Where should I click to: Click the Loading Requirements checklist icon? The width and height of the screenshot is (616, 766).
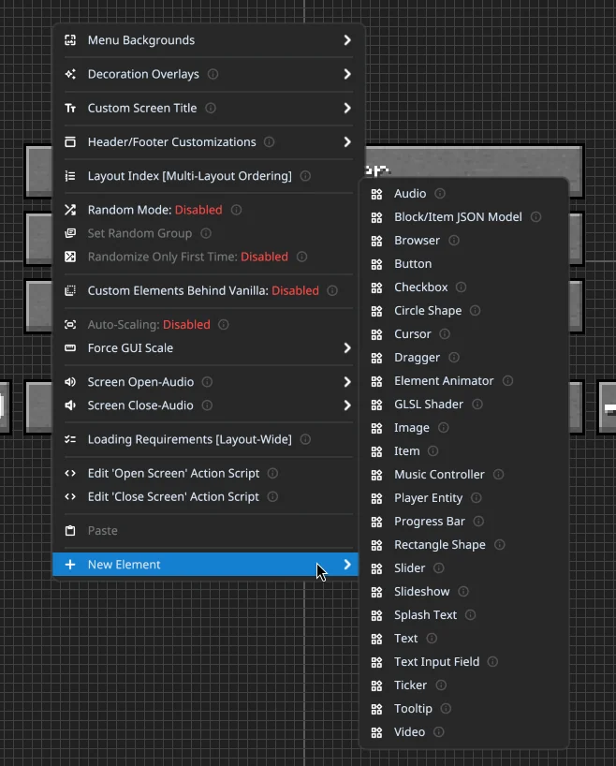point(70,439)
